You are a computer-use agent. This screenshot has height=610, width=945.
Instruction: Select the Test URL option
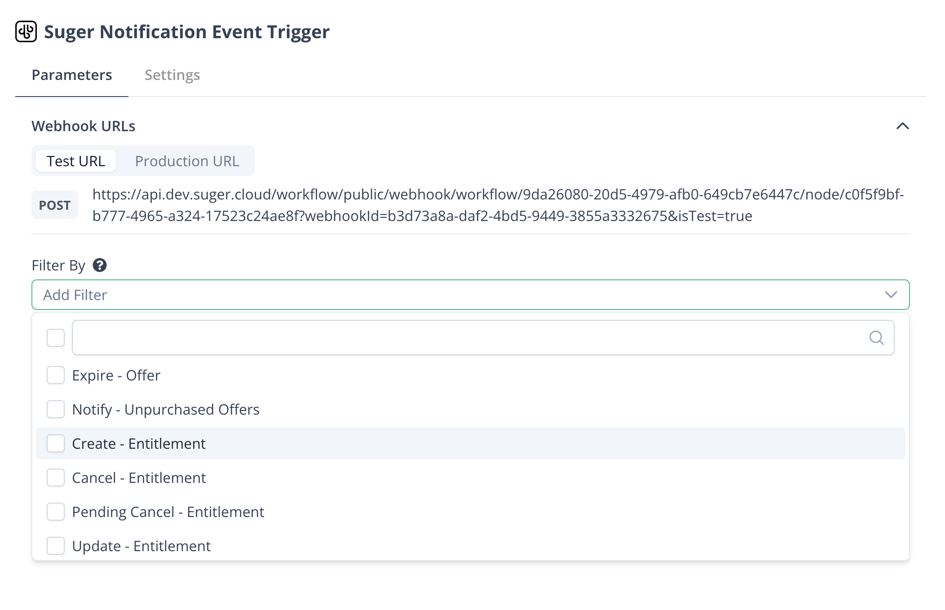[76, 161]
